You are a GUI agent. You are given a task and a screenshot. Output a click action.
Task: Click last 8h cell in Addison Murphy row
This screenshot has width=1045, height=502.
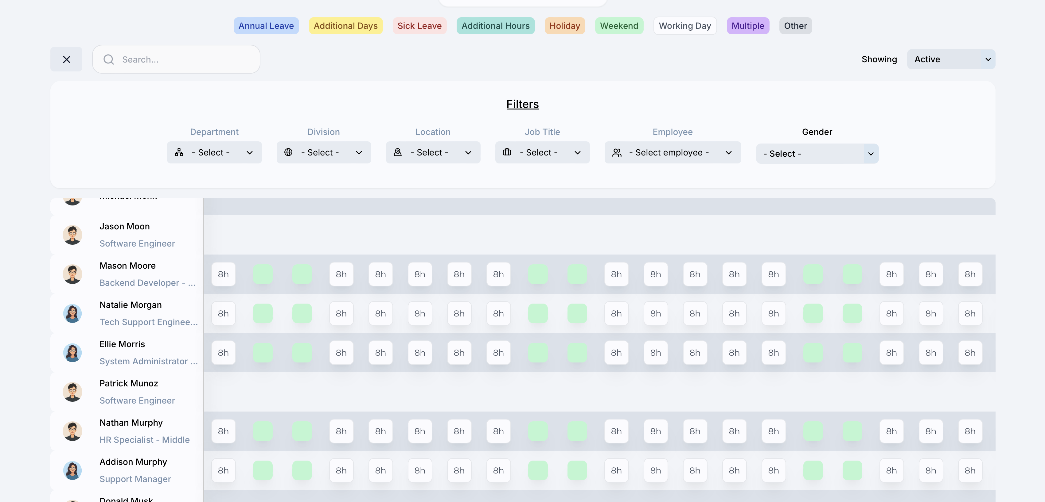pyautogui.click(x=970, y=471)
